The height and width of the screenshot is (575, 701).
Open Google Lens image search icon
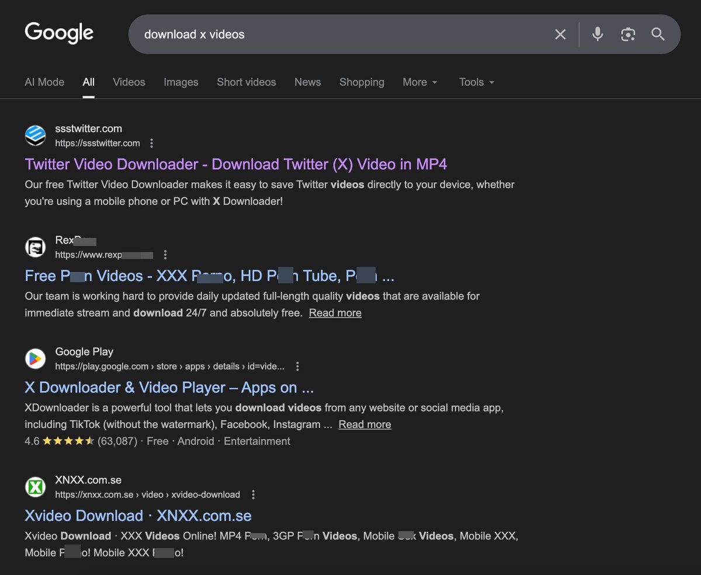(628, 34)
